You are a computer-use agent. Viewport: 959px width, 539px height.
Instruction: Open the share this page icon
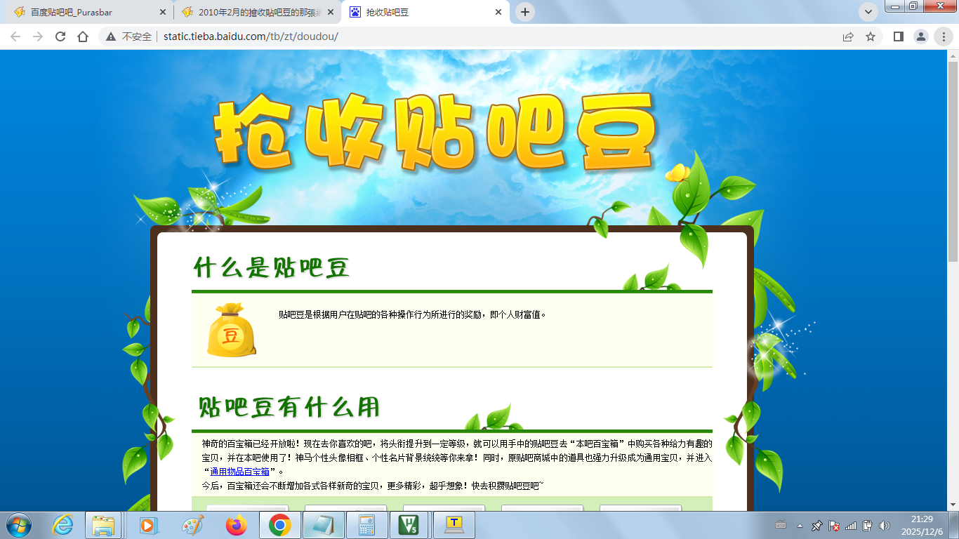[x=848, y=36]
